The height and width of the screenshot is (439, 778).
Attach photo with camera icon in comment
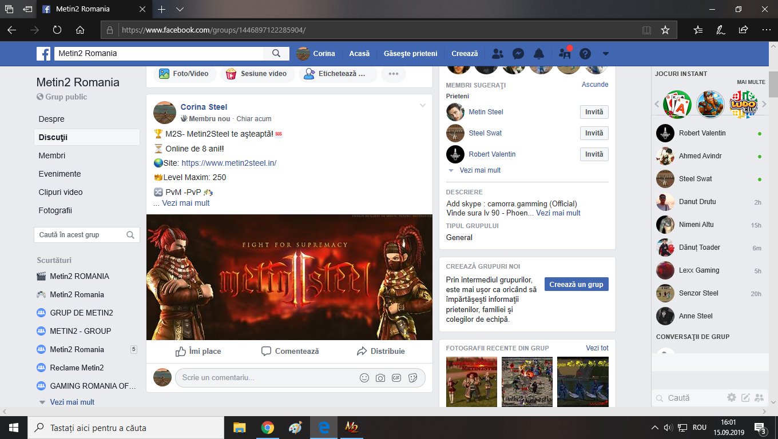pos(380,378)
